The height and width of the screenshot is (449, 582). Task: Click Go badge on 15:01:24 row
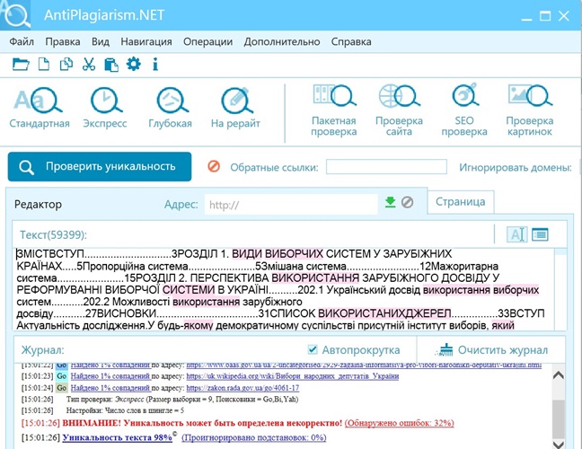tap(61, 388)
